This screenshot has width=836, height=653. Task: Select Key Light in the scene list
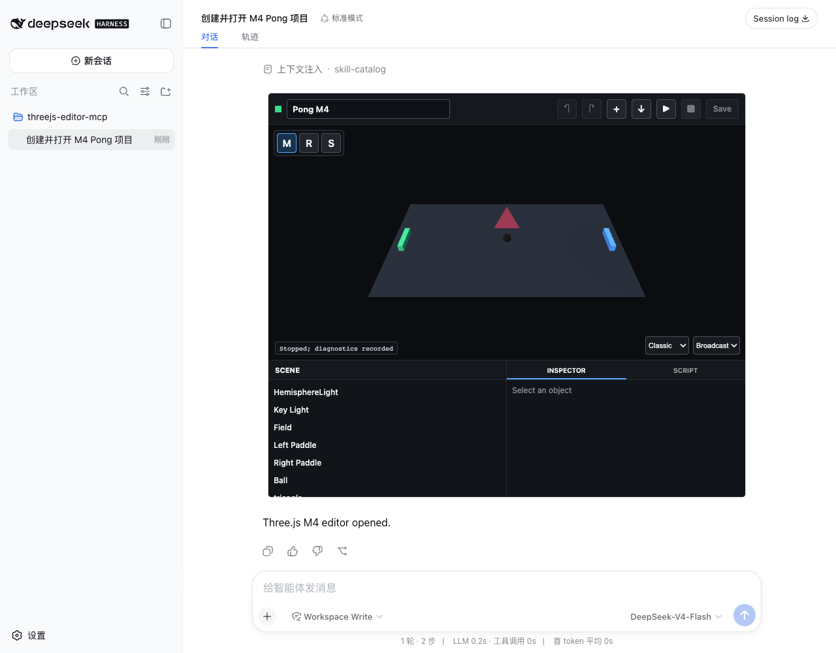(x=387, y=410)
